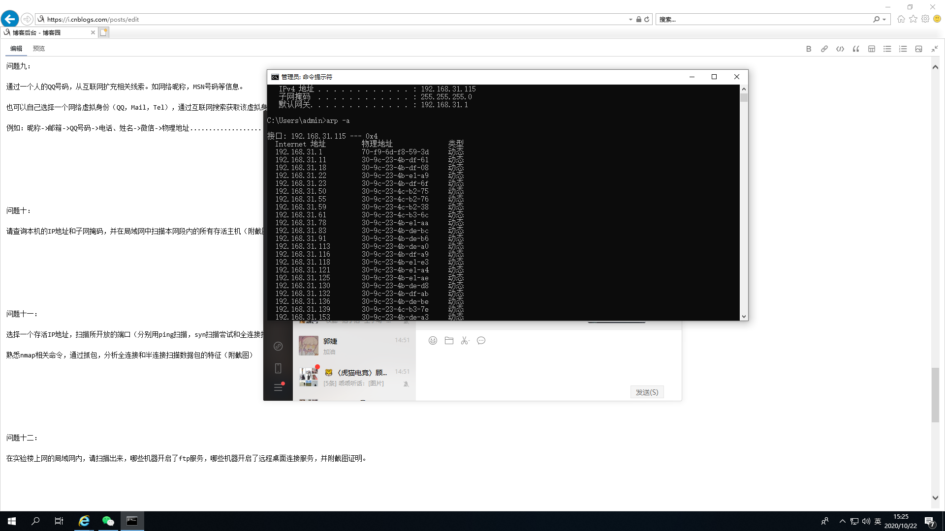Screen dimensions: 945x531
Task: Toggle unordered bullet list
Action: click(887, 49)
